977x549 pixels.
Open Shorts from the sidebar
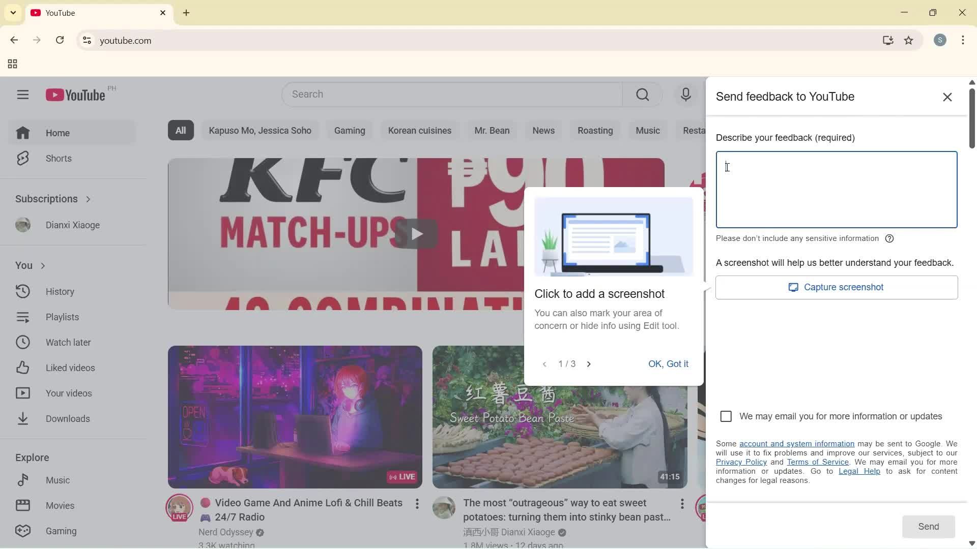tap(59, 158)
